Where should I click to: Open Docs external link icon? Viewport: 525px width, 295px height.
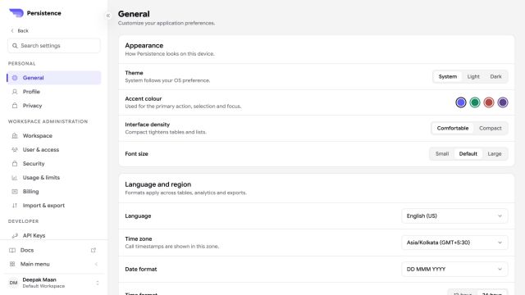pyautogui.click(x=94, y=250)
